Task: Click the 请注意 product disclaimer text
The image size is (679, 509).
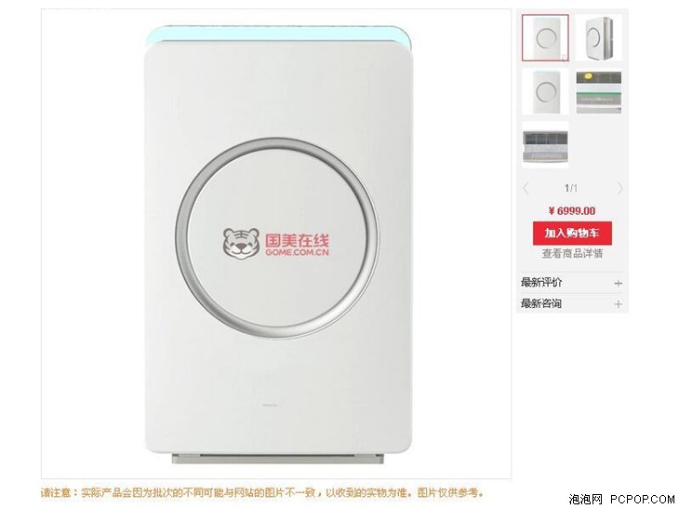Action: tap(262, 493)
